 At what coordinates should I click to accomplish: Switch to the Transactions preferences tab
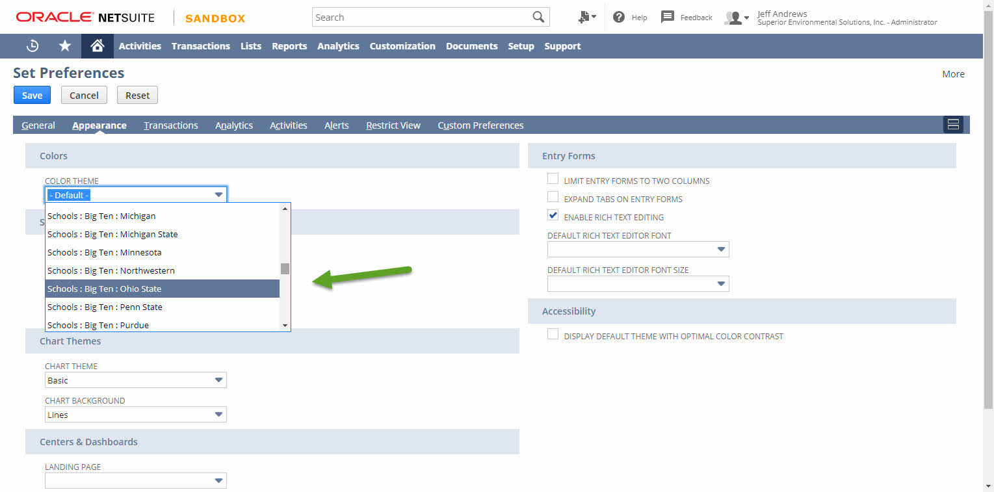pyautogui.click(x=170, y=125)
